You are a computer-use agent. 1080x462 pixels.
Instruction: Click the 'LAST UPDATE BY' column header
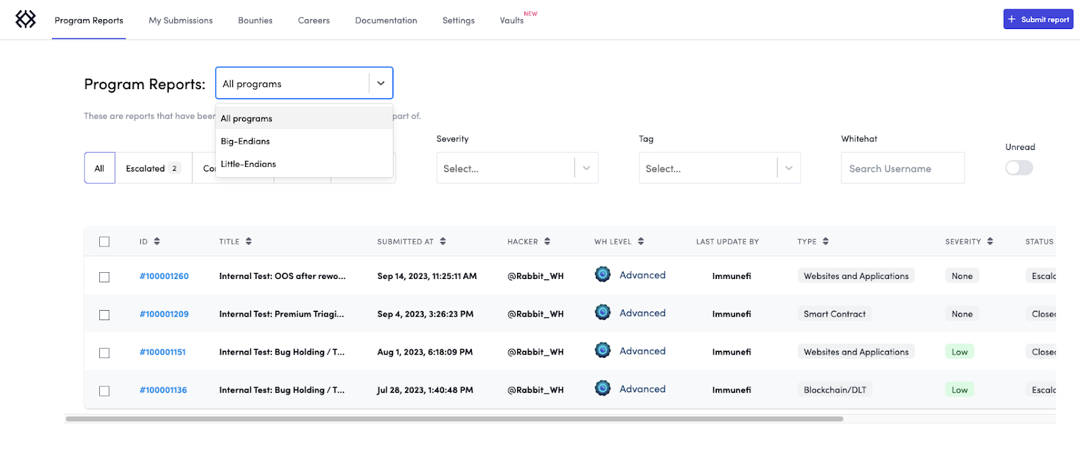[x=728, y=242]
